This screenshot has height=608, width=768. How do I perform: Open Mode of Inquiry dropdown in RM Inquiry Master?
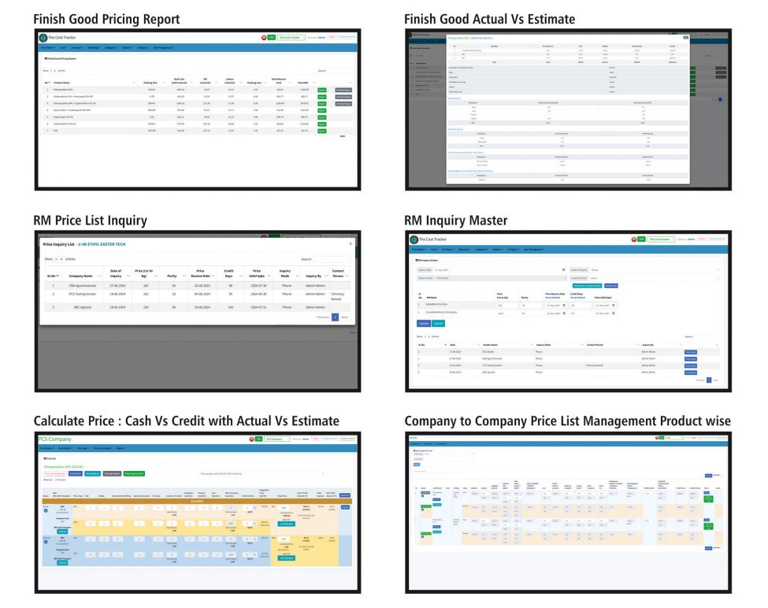click(654, 270)
